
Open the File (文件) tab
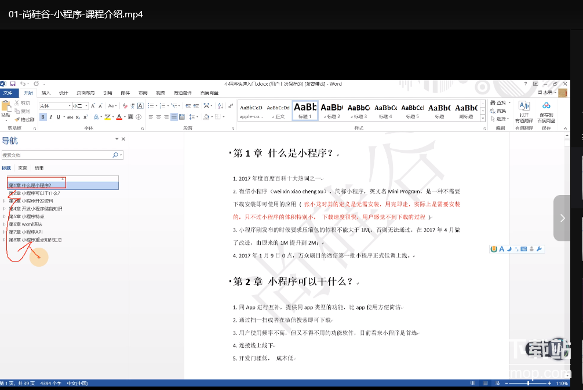click(x=8, y=93)
